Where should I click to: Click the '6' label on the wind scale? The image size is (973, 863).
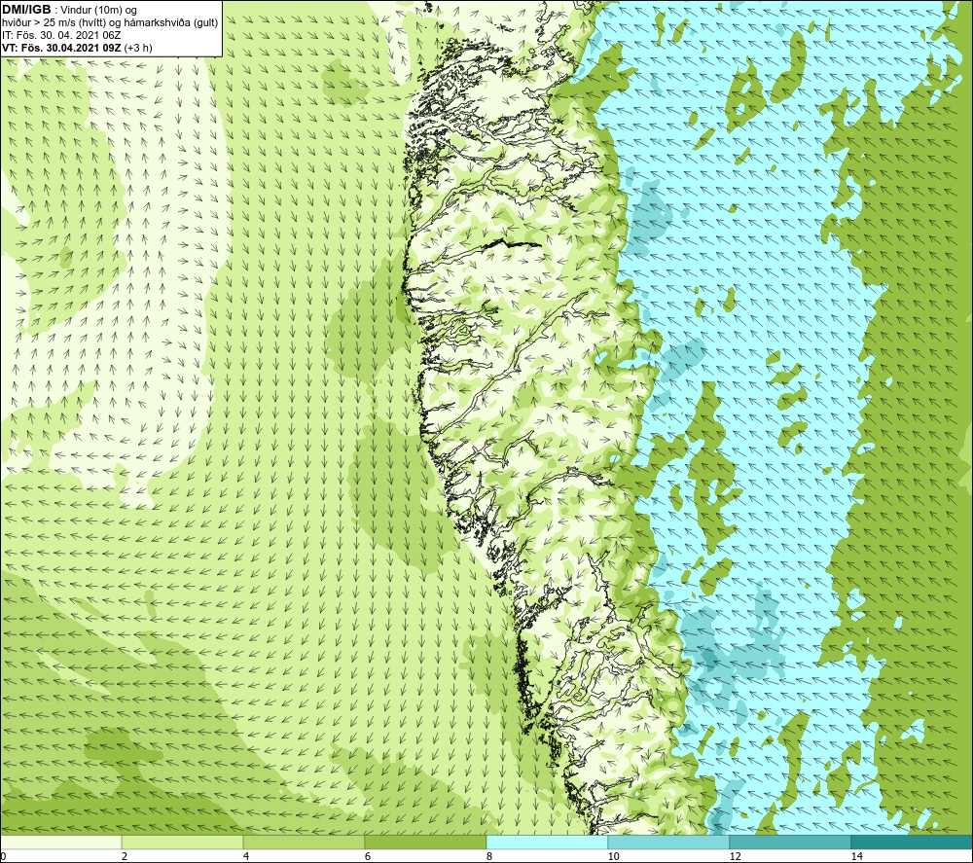(x=368, y=857)
